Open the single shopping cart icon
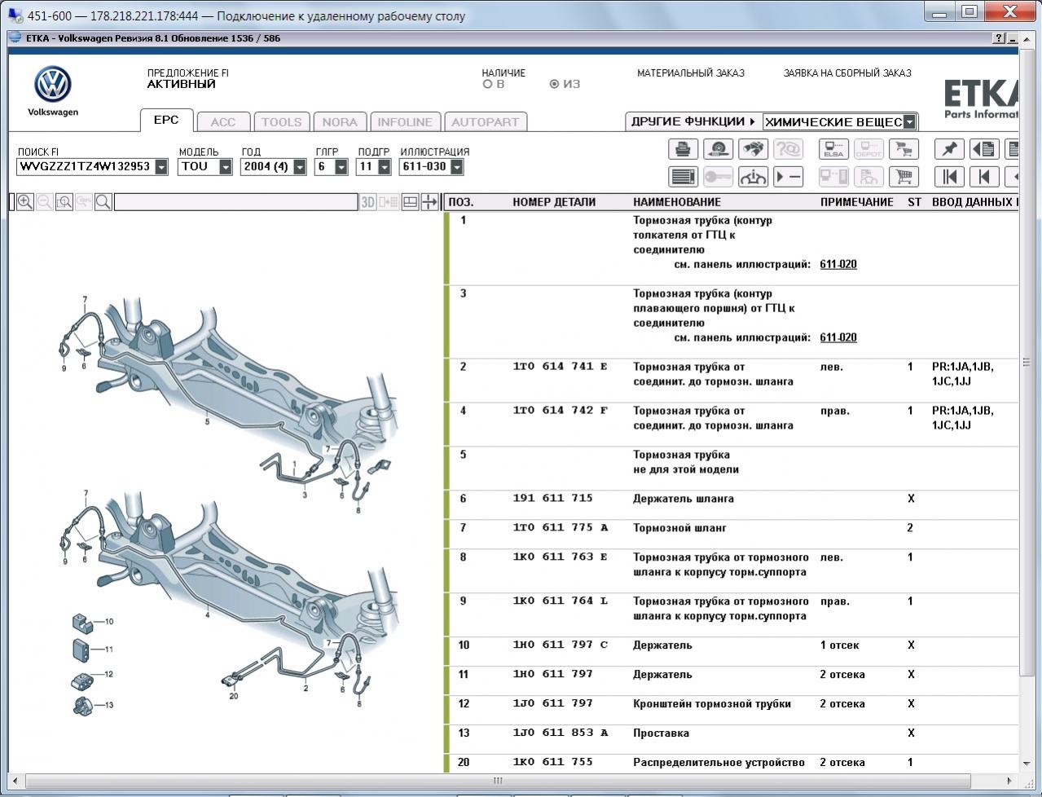 tap(904, 177)
